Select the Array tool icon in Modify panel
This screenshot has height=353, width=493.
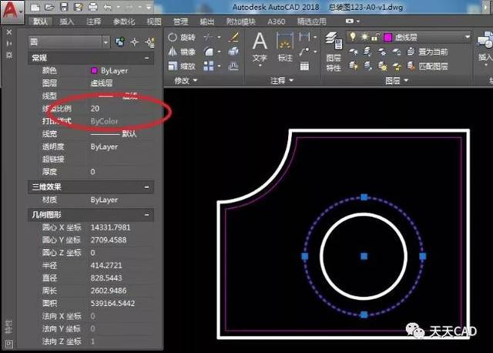point(209,66)
